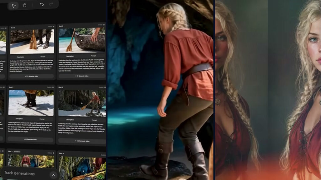Delete the paddle-planted-in-sand Shot 2 card
Screen dimensions: 321x180
click(x=51, y=27)
